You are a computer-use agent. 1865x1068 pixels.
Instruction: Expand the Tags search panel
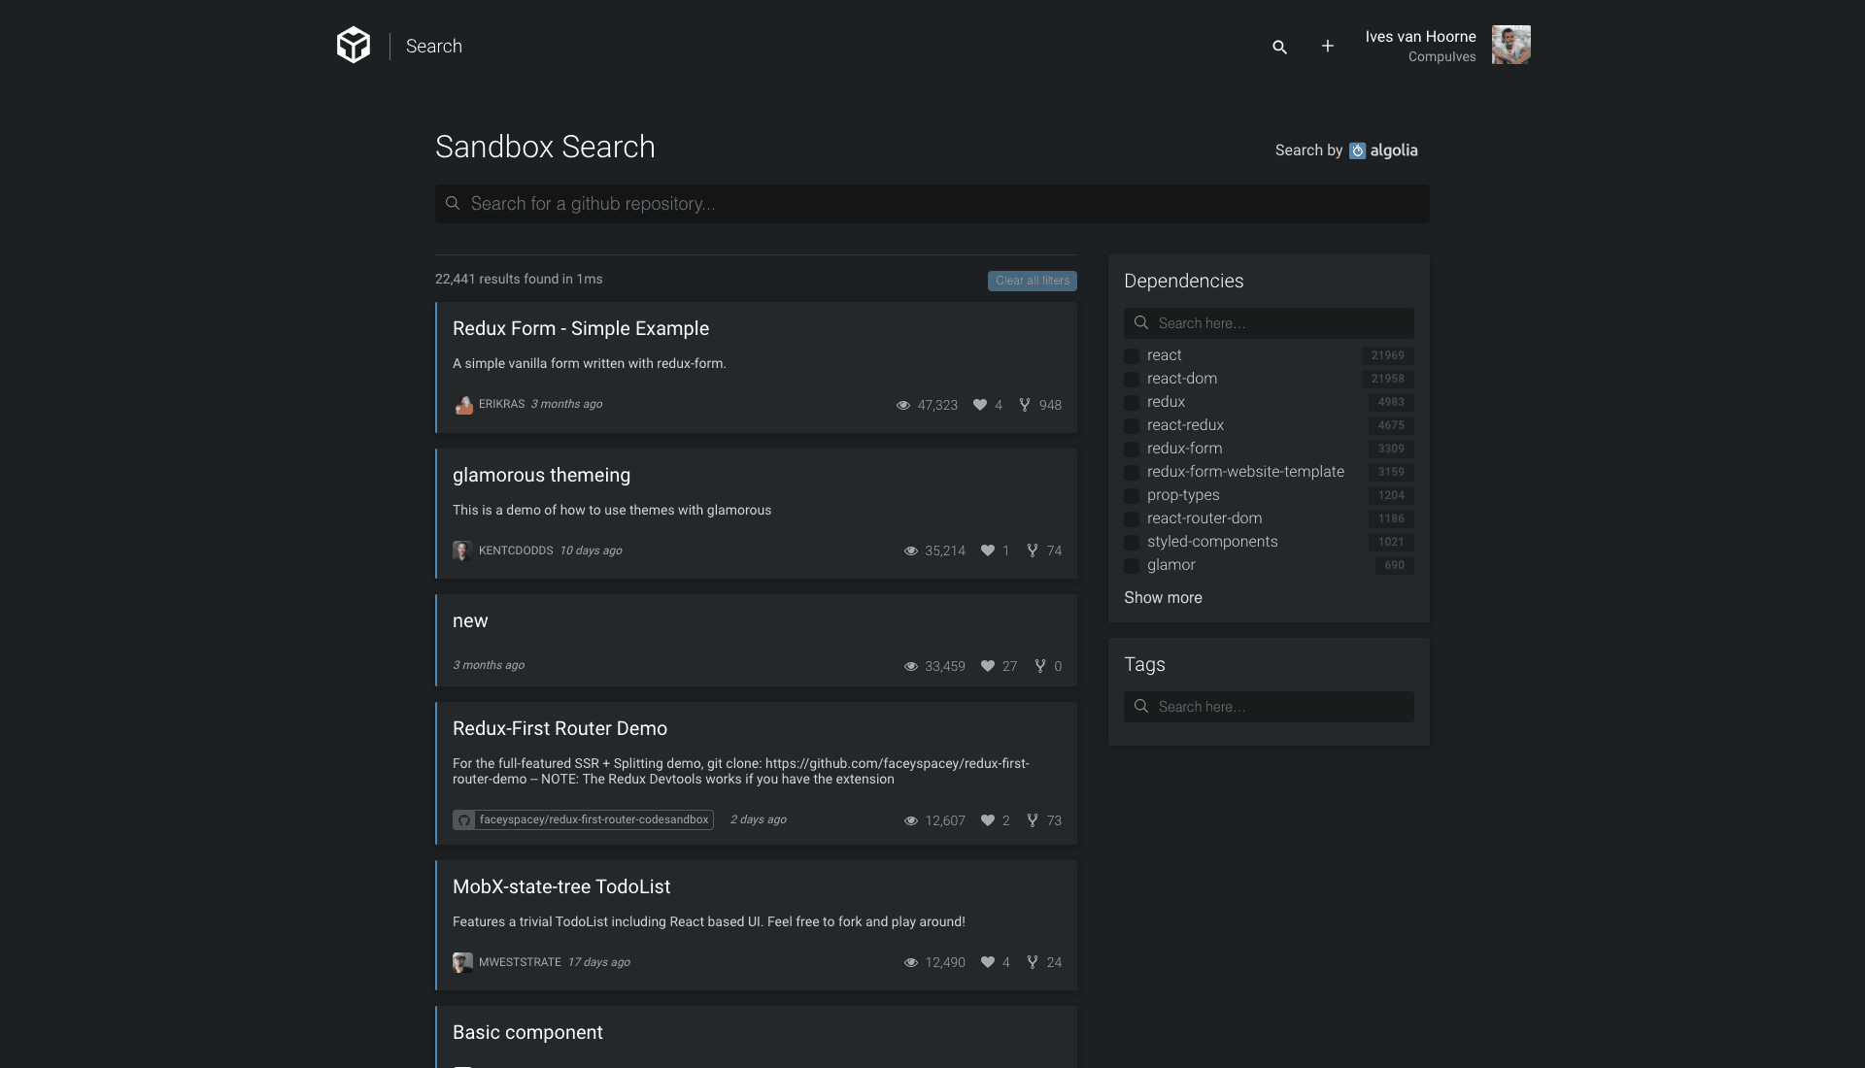point(1268,706)
